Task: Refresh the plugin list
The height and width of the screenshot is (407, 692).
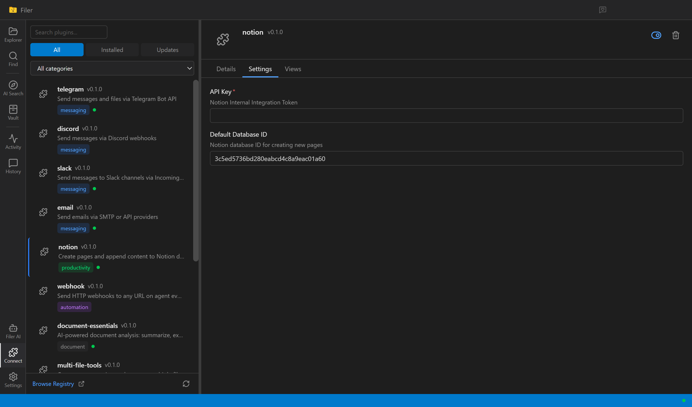Action: (x=186, y=384)
